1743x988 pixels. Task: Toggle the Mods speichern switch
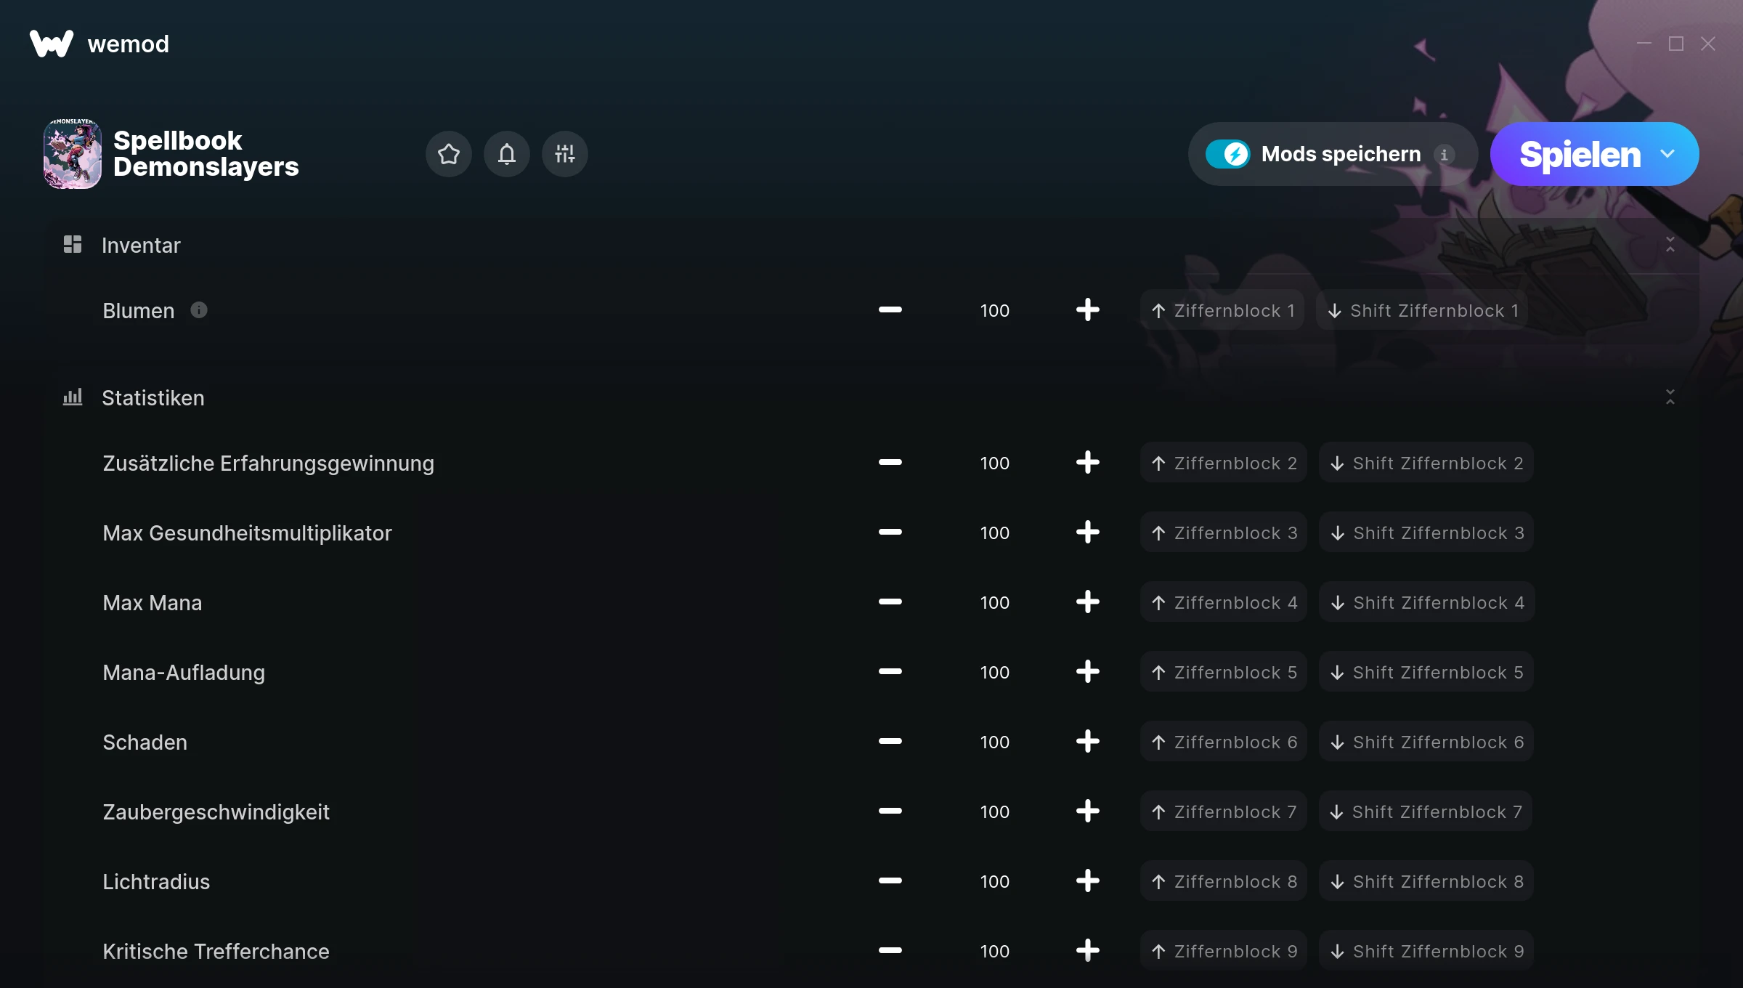(1227, 154)
